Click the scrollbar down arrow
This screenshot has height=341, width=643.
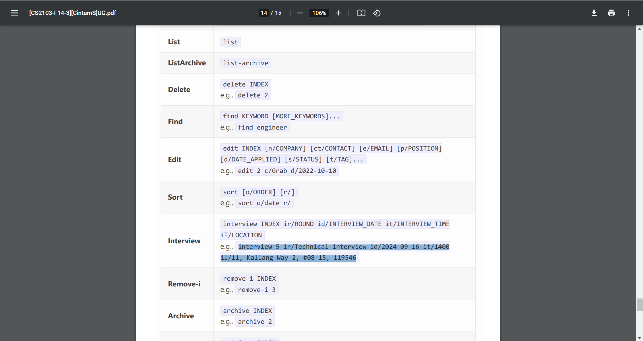coord(639,338)
